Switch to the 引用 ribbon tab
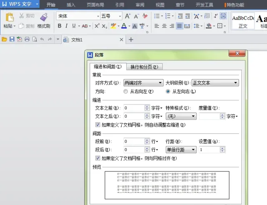The height and width of the screenshot is (205, 267). (120, 5)
